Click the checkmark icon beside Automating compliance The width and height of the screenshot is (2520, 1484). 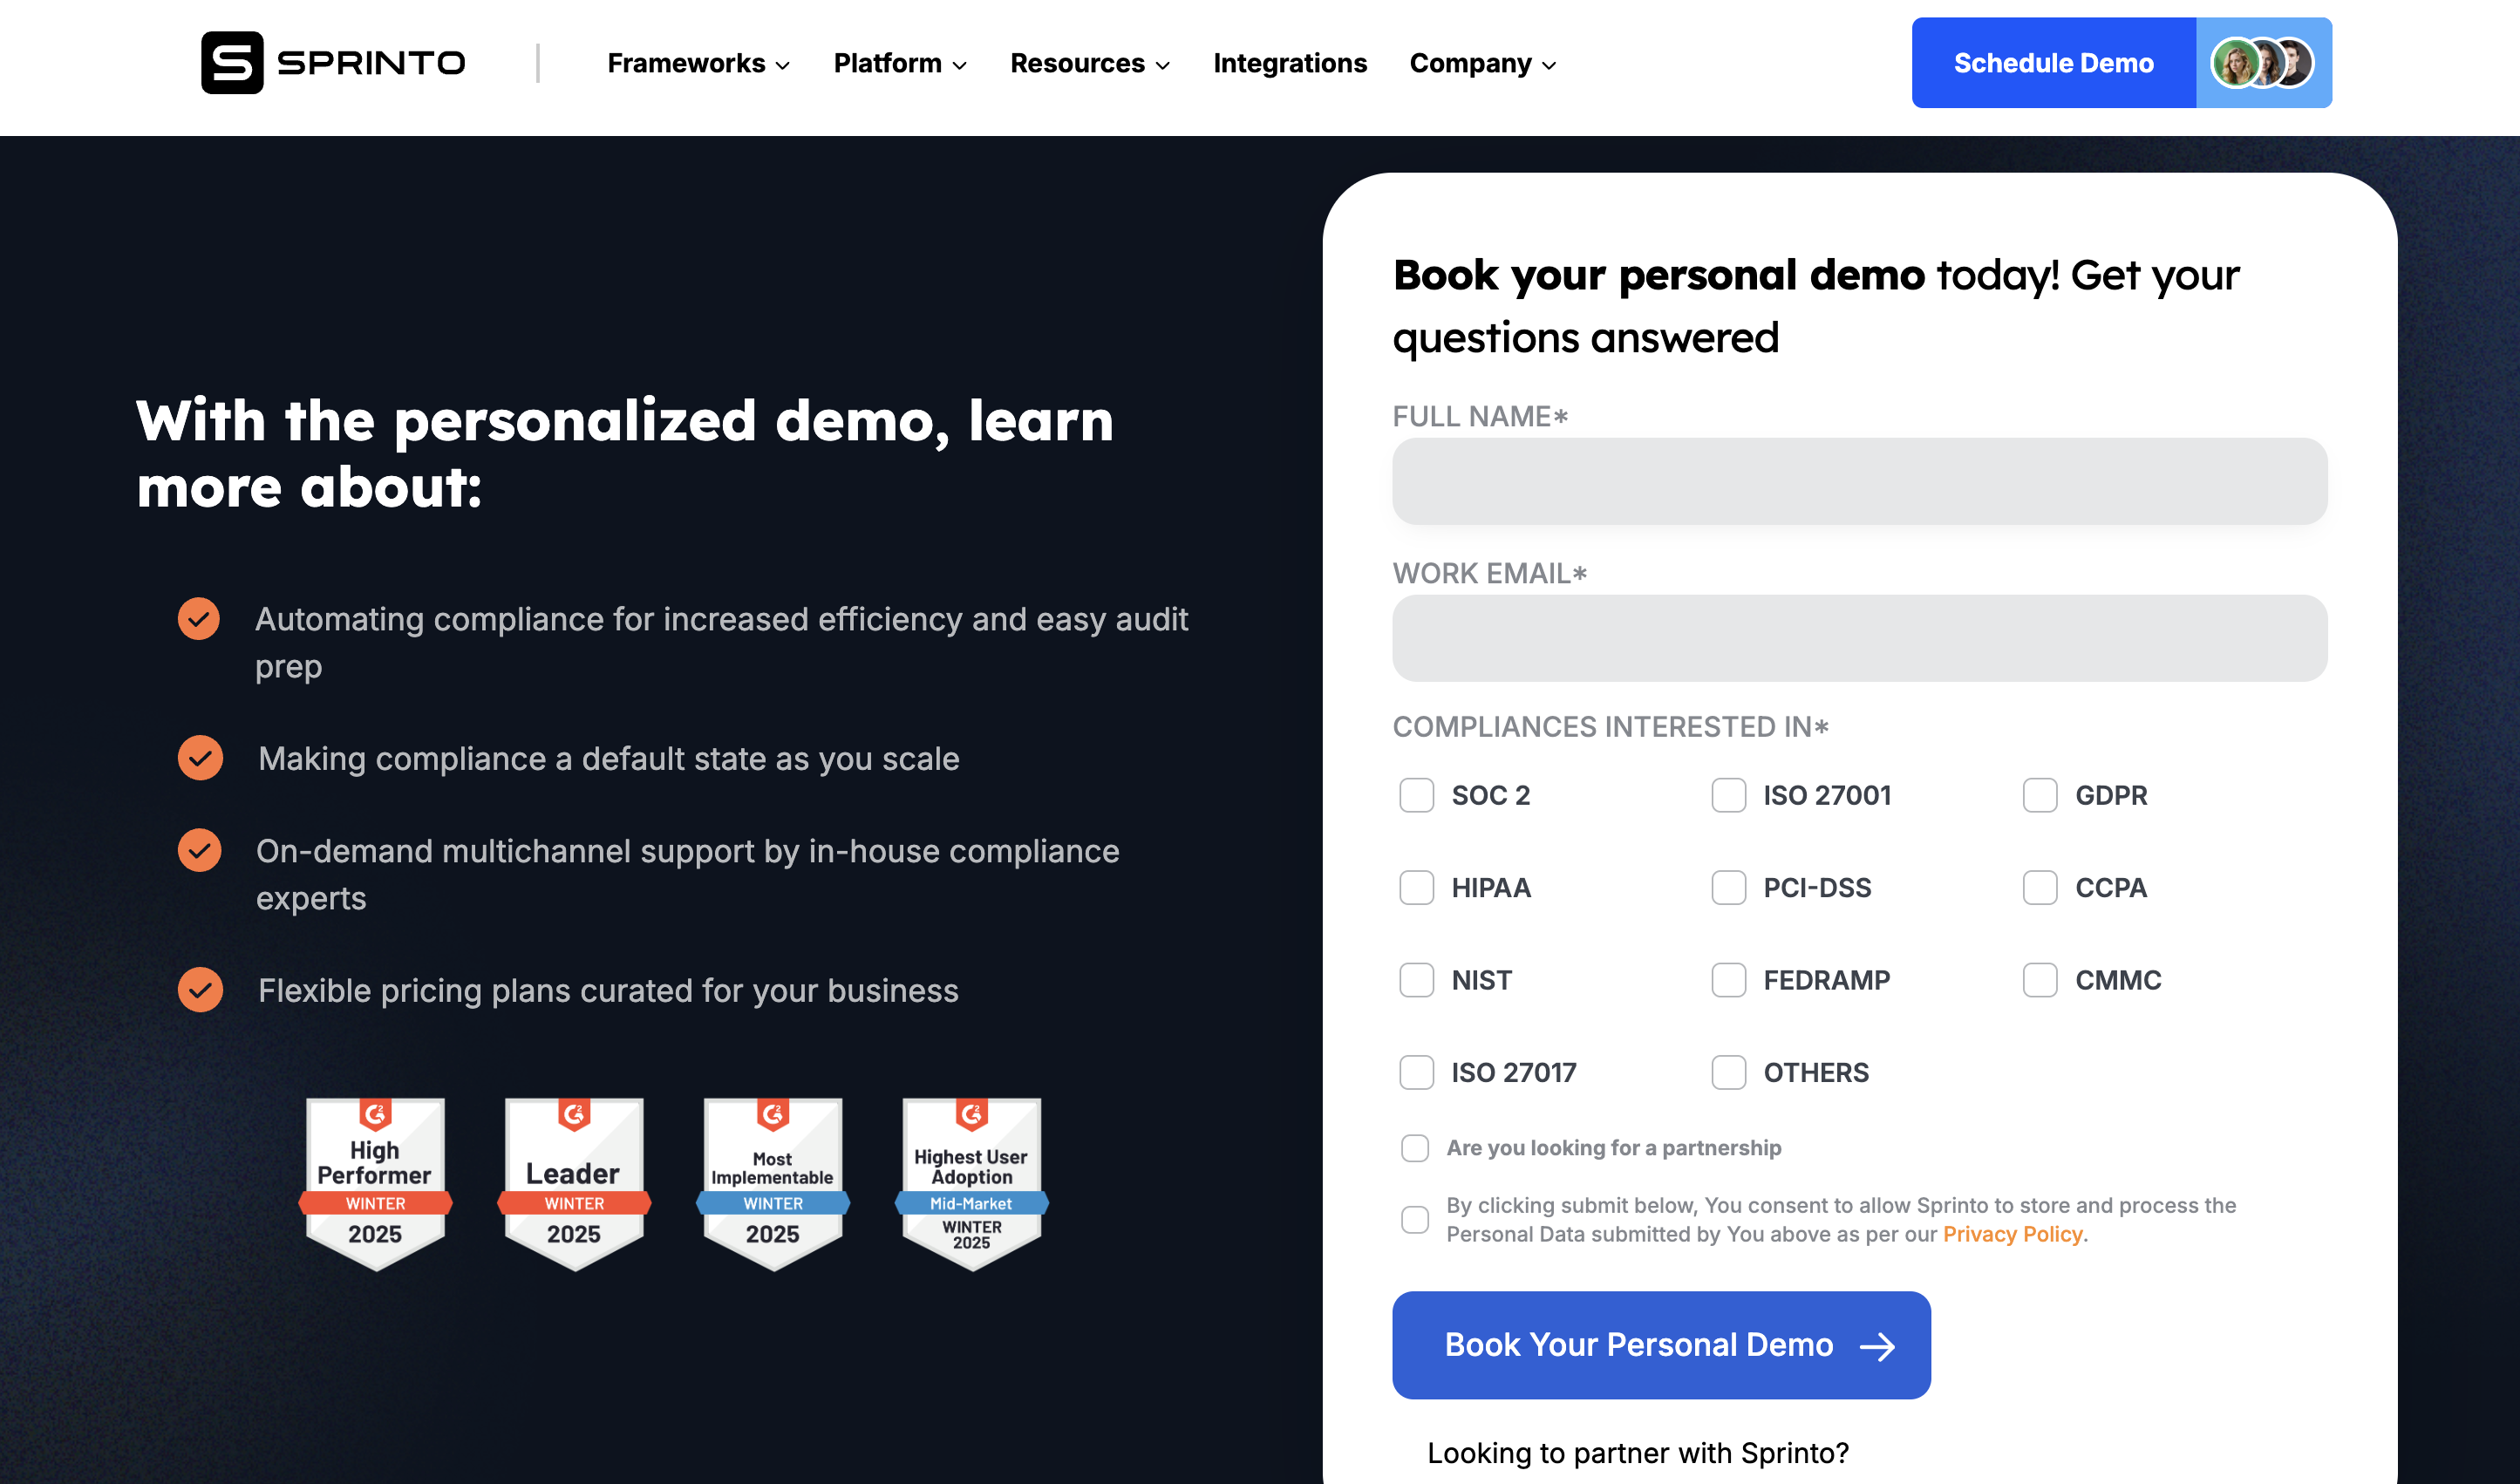click(x=199, y=619)
